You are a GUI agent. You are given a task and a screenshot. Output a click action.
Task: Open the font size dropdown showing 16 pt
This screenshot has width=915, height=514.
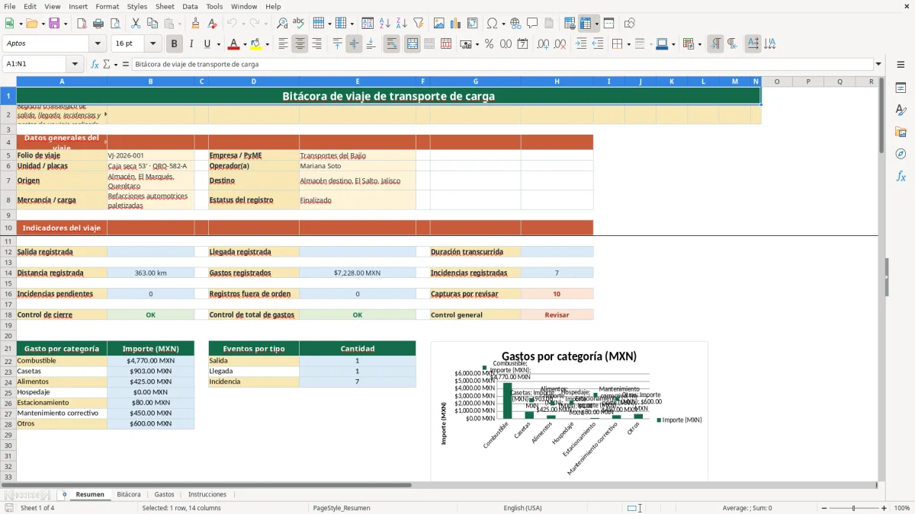[x=153, y=43]
